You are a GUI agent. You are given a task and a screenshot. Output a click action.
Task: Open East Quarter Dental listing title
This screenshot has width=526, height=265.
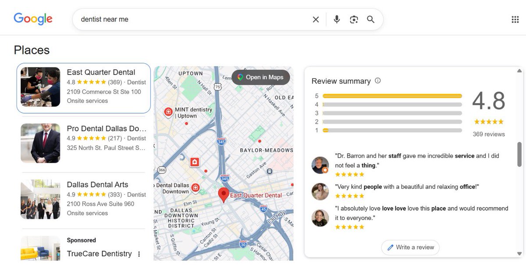[x=101, y=72]
